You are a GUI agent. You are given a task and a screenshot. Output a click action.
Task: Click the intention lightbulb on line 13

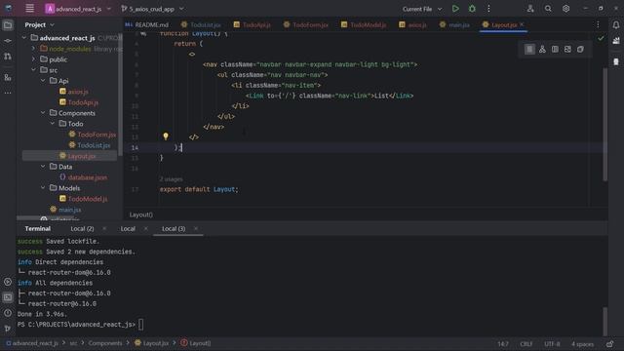pos(166,136)
